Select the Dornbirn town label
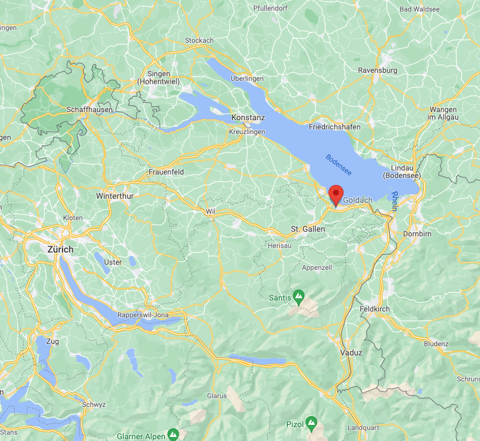The height and width of the screenshot is (441, 480). 417,234
